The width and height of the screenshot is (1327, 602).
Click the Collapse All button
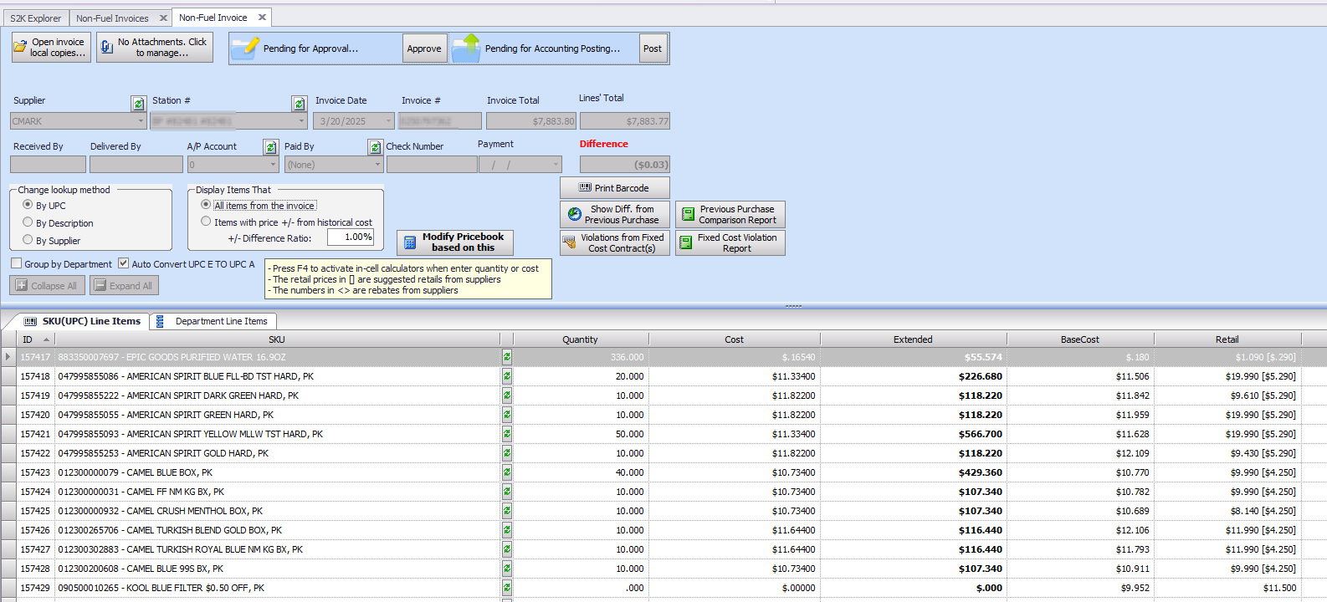[48, 285]
